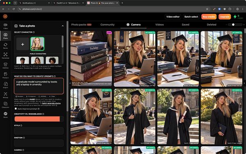The image size is (246, 154).
Task: Switch to Camera tab
Action: point(134,25)
